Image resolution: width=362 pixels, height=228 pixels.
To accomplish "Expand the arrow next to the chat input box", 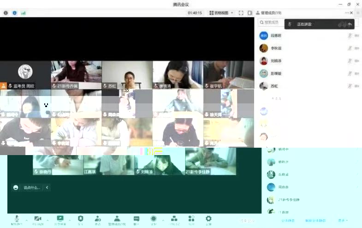I will [47, 187].
